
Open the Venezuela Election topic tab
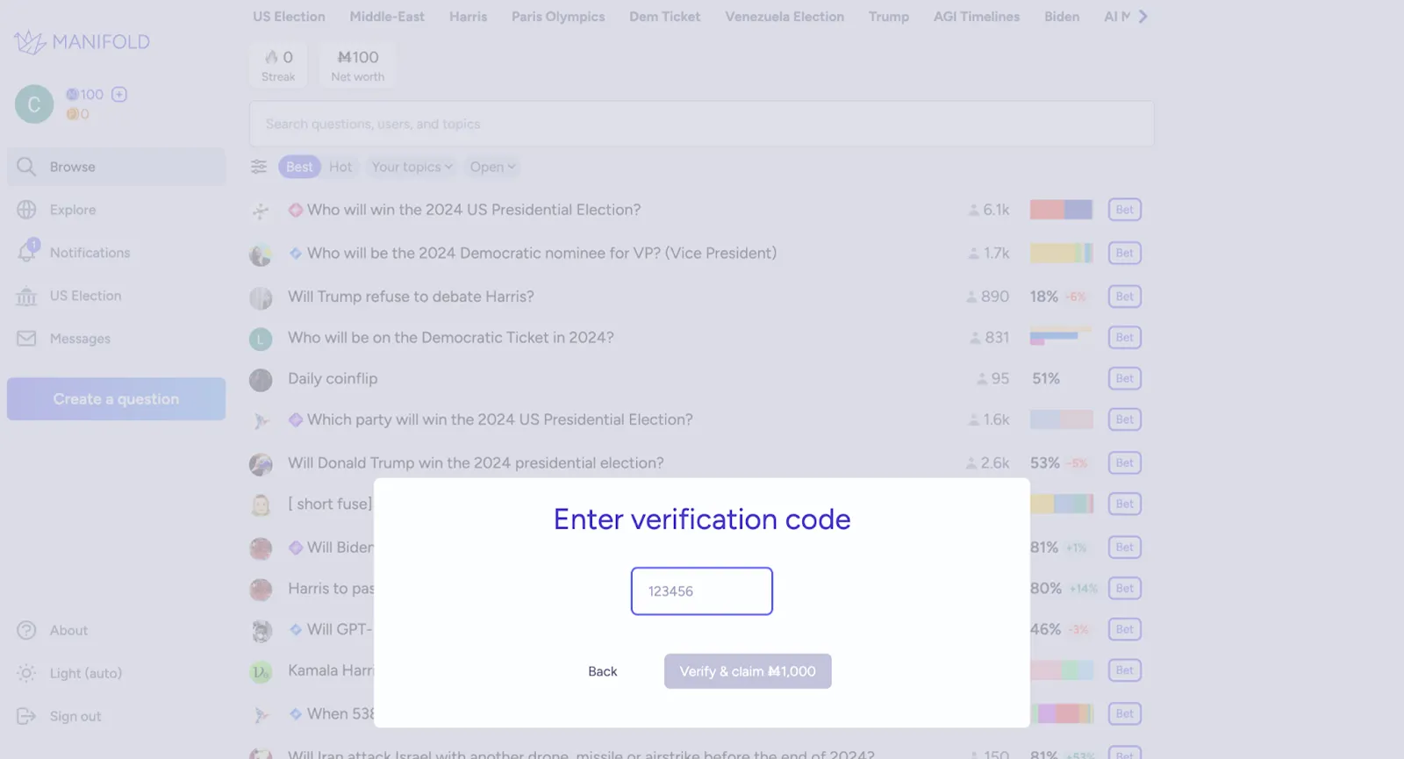[x=784, y=17]
